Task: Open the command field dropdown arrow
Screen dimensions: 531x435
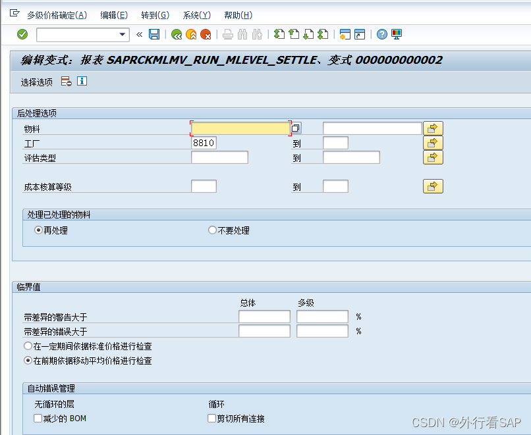Action: [x=123, y=34]
